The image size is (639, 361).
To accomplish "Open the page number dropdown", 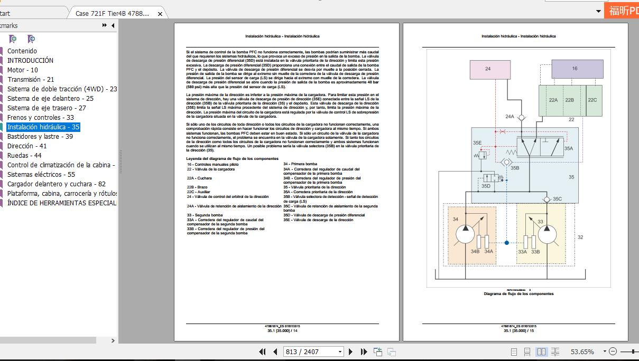I will tap(340, 351).
